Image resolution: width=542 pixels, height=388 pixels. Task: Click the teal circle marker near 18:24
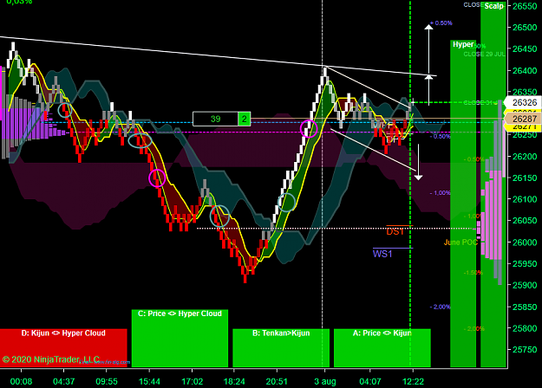[x=220, y=216]
